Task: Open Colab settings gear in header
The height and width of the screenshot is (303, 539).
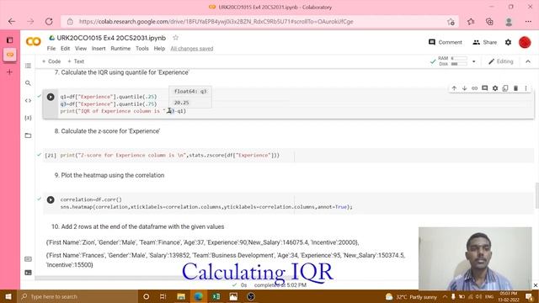Action: pyautogui.click(x=508, y=42)
